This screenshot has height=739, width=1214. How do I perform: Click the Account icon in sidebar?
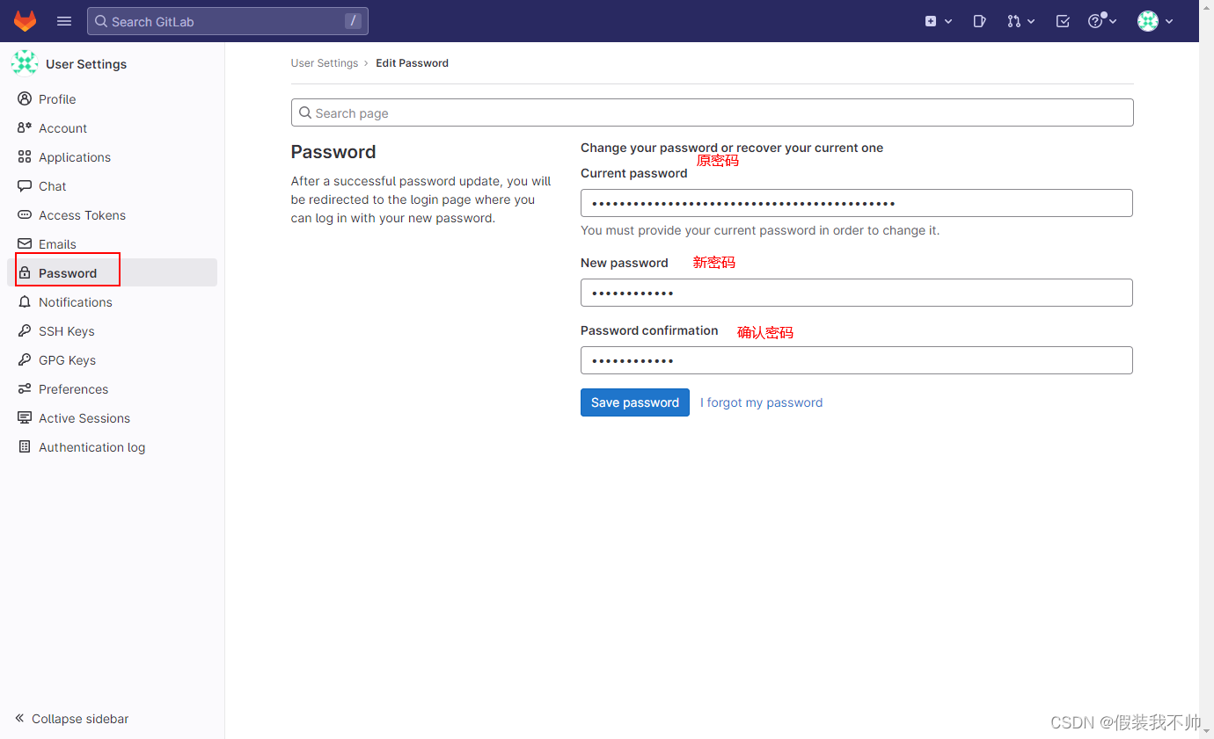click(25, 127)
